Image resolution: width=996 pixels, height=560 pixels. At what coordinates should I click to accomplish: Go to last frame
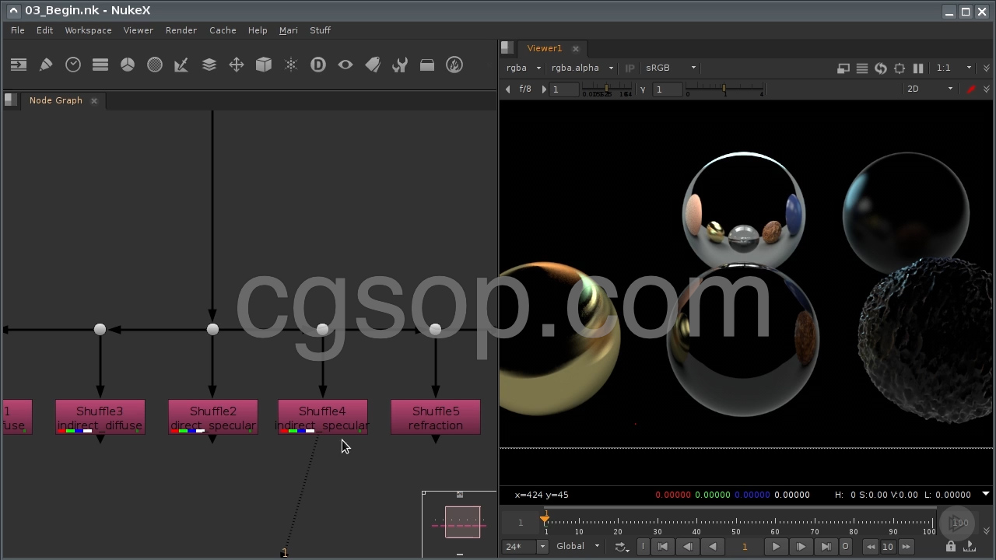coord(826,547)
